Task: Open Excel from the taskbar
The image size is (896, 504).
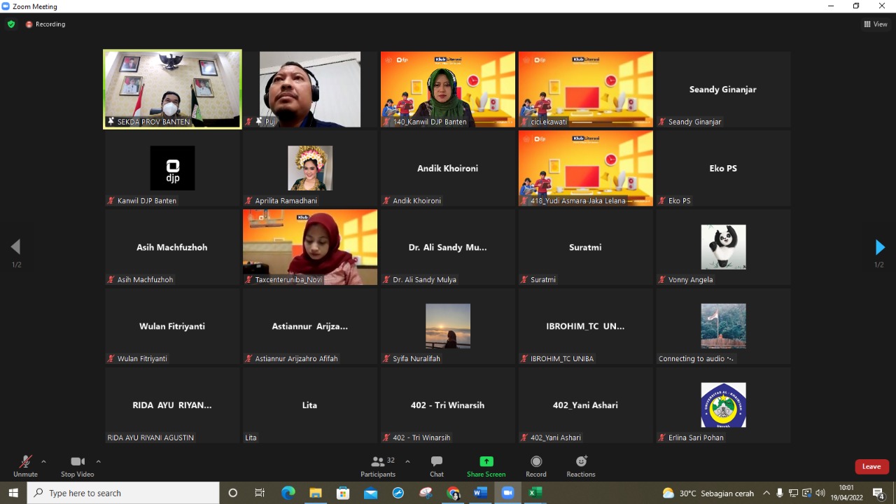Action: (535, 493)
